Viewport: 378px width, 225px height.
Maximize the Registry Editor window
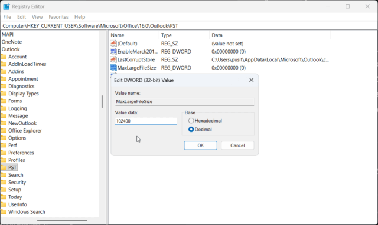[348, 6]
